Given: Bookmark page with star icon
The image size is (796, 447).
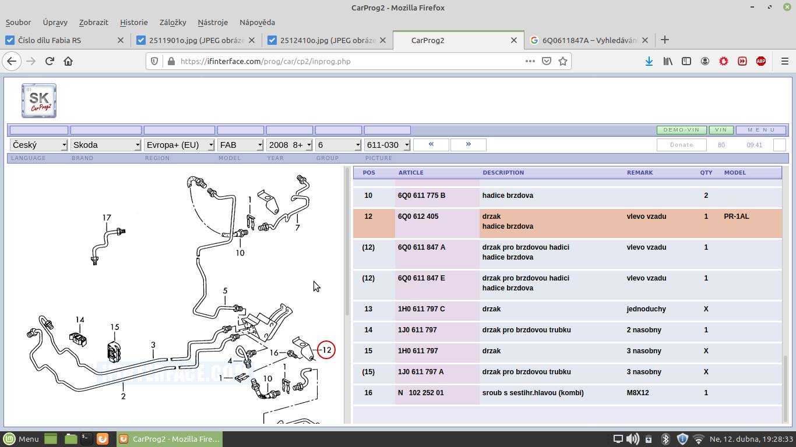Looking at the screenshot, I should [563, 61].
